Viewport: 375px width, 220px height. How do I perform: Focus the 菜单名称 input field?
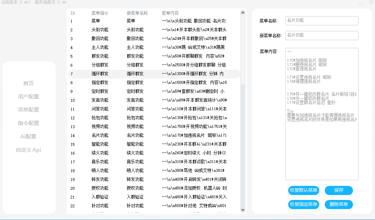coord(322,21)
